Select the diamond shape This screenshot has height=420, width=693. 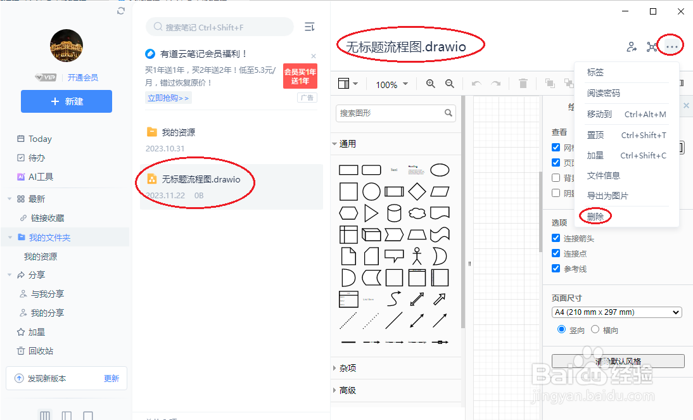click(417, 191)
